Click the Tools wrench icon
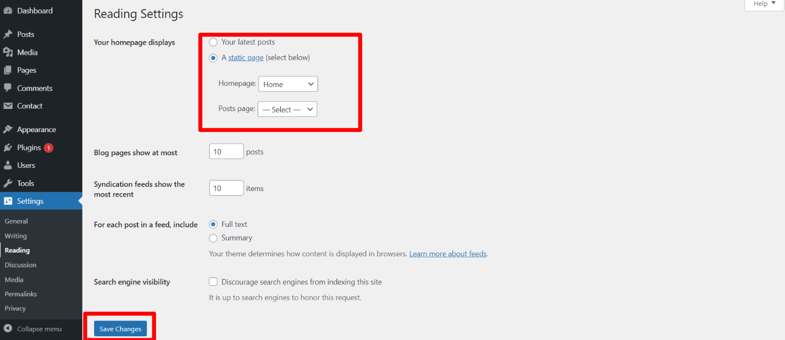 [8, 183]
